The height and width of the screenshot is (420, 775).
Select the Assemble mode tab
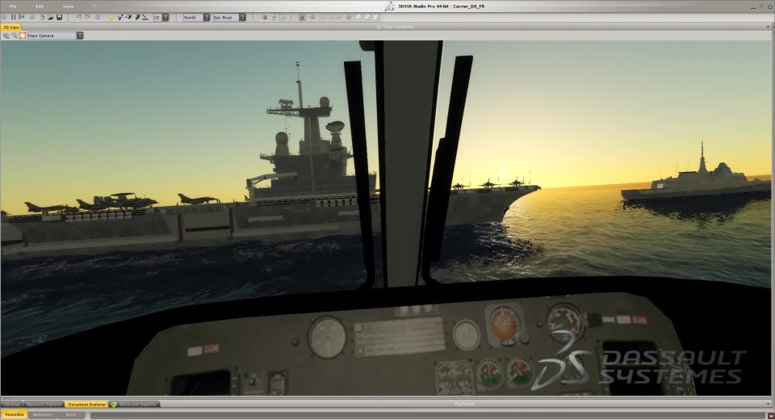pyautogui.click(x=14, y=414)
